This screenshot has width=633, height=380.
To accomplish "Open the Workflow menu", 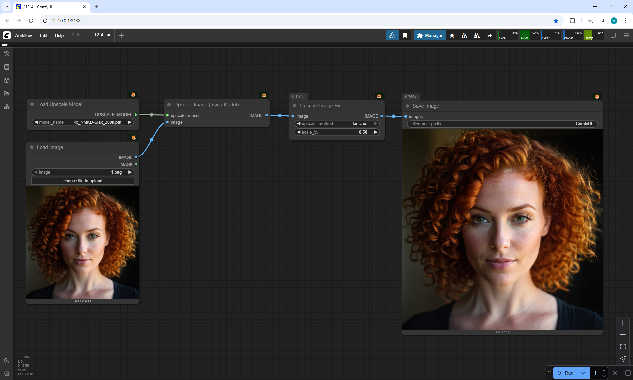I will coord(23,35).
